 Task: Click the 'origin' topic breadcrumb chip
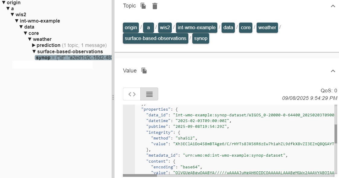point(131,28)
